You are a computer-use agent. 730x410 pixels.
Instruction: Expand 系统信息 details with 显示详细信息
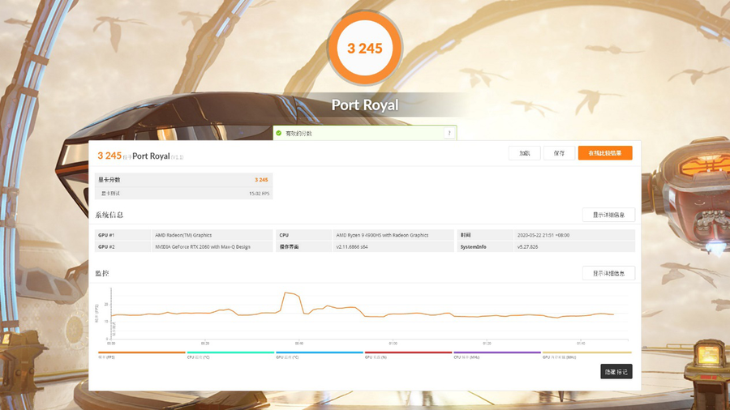click(x=608, y=216)
